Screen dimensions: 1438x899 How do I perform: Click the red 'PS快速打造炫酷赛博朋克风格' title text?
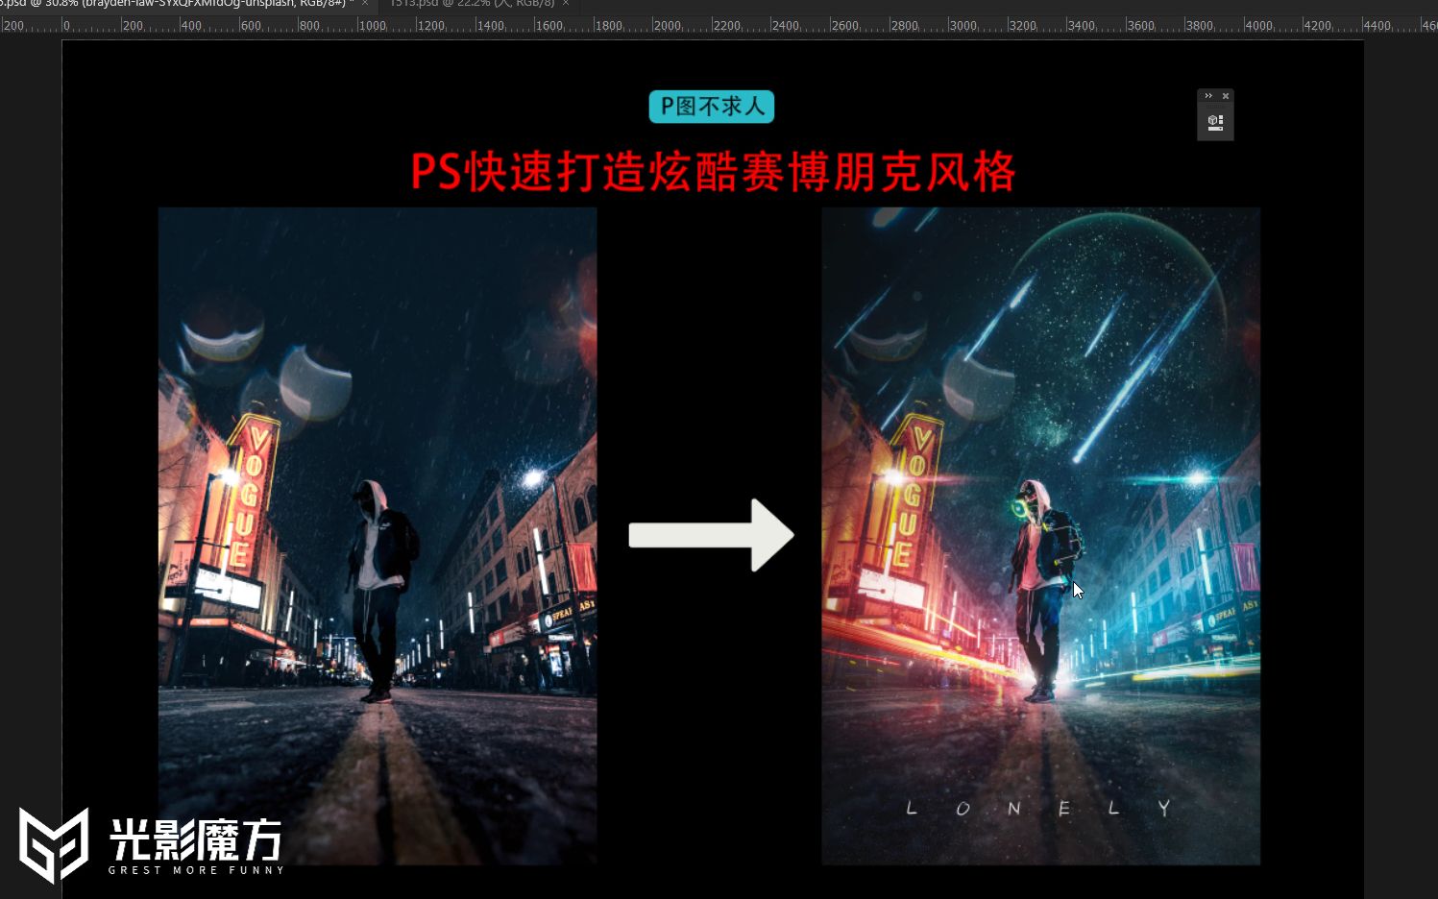713,173
